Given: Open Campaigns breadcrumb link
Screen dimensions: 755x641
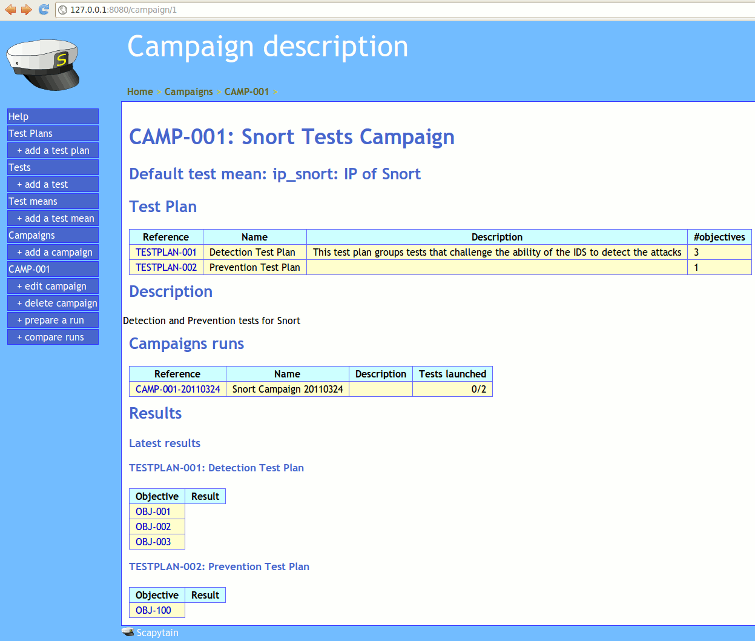Looking at the screenshot, I should tap(188, 91).
